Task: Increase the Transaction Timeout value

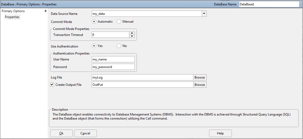Action: 132,33
